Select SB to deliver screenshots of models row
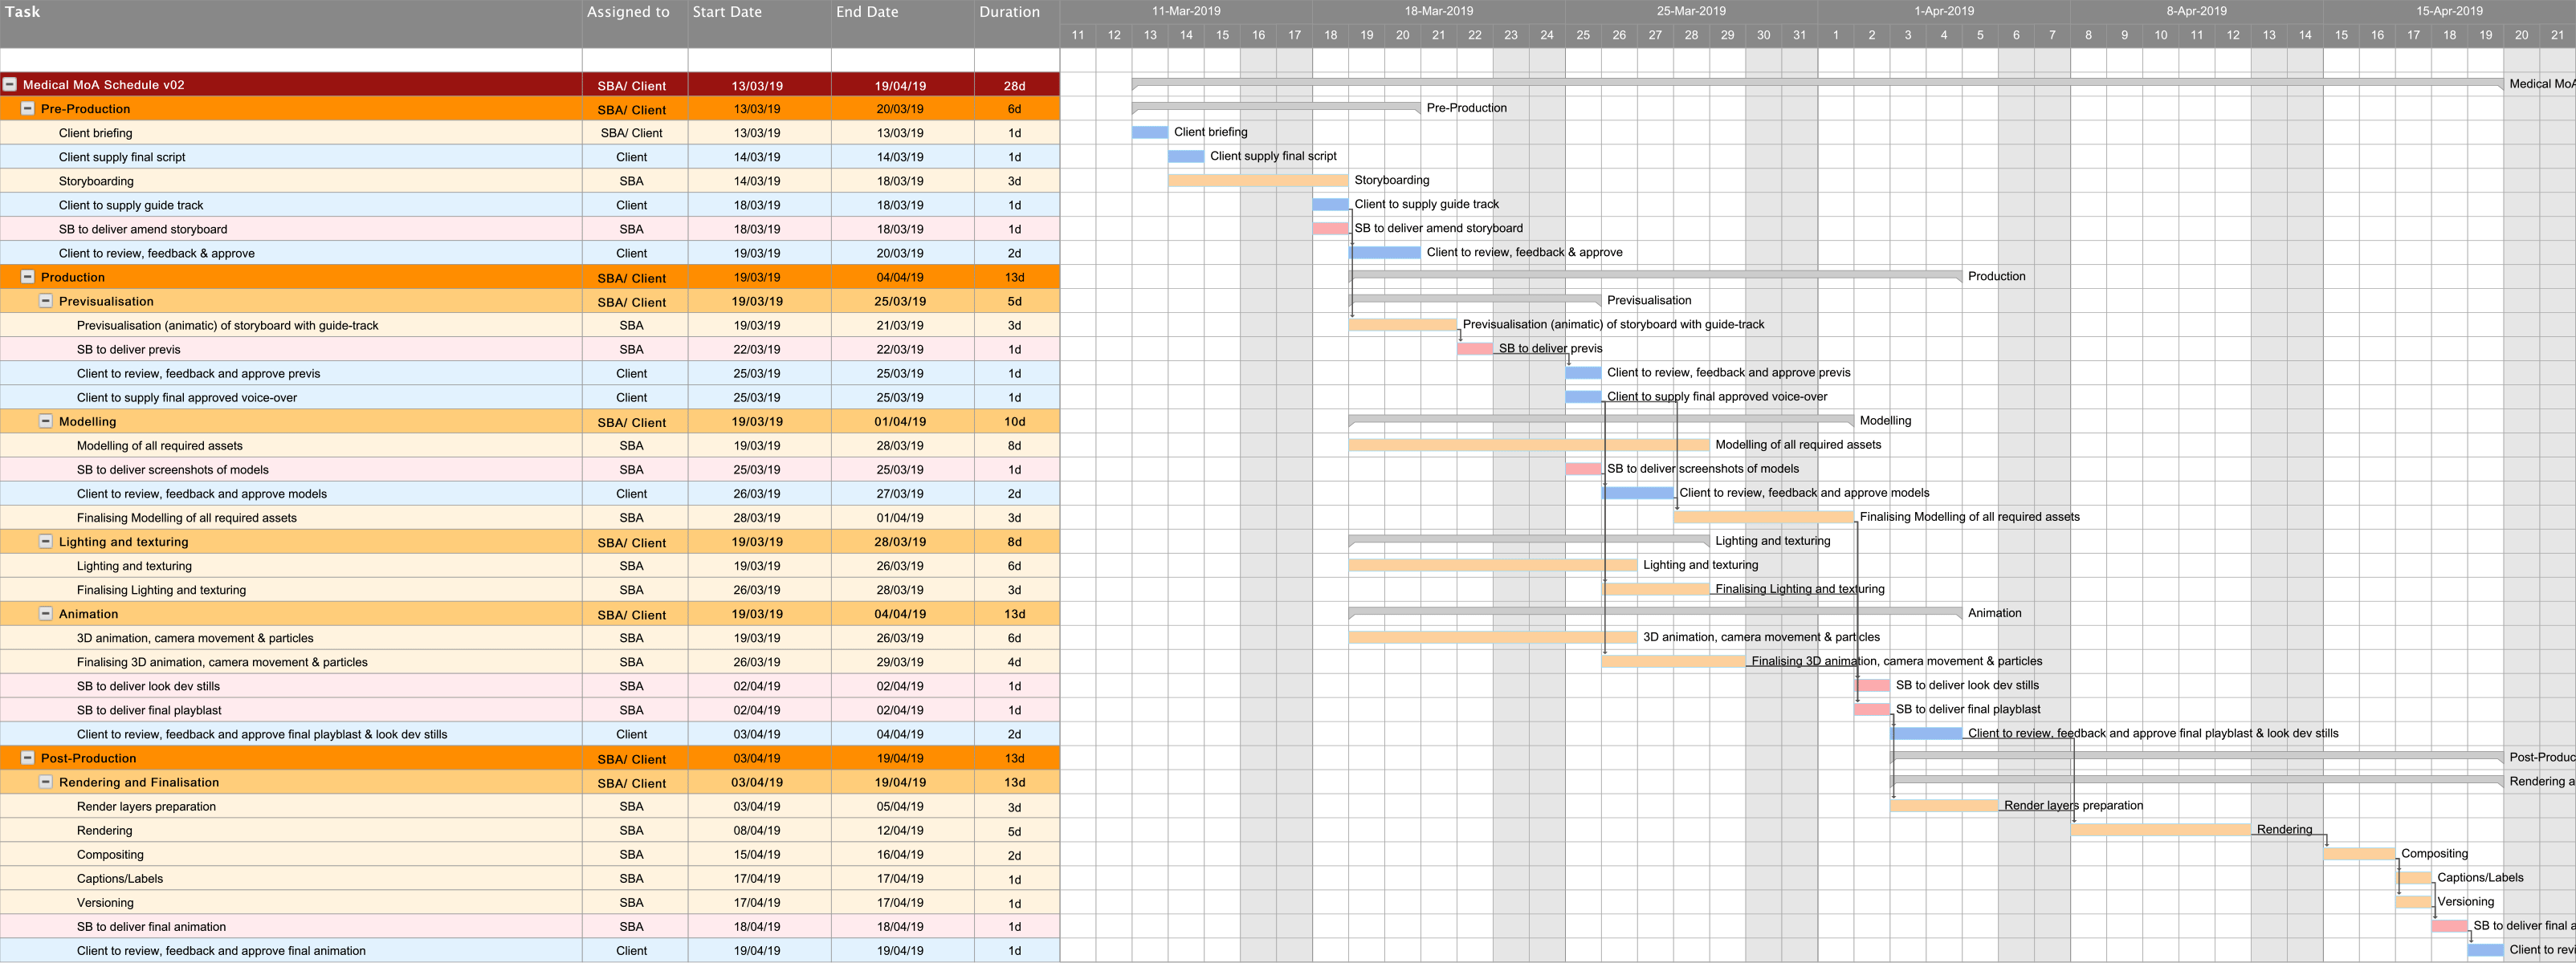 point(530,469)
